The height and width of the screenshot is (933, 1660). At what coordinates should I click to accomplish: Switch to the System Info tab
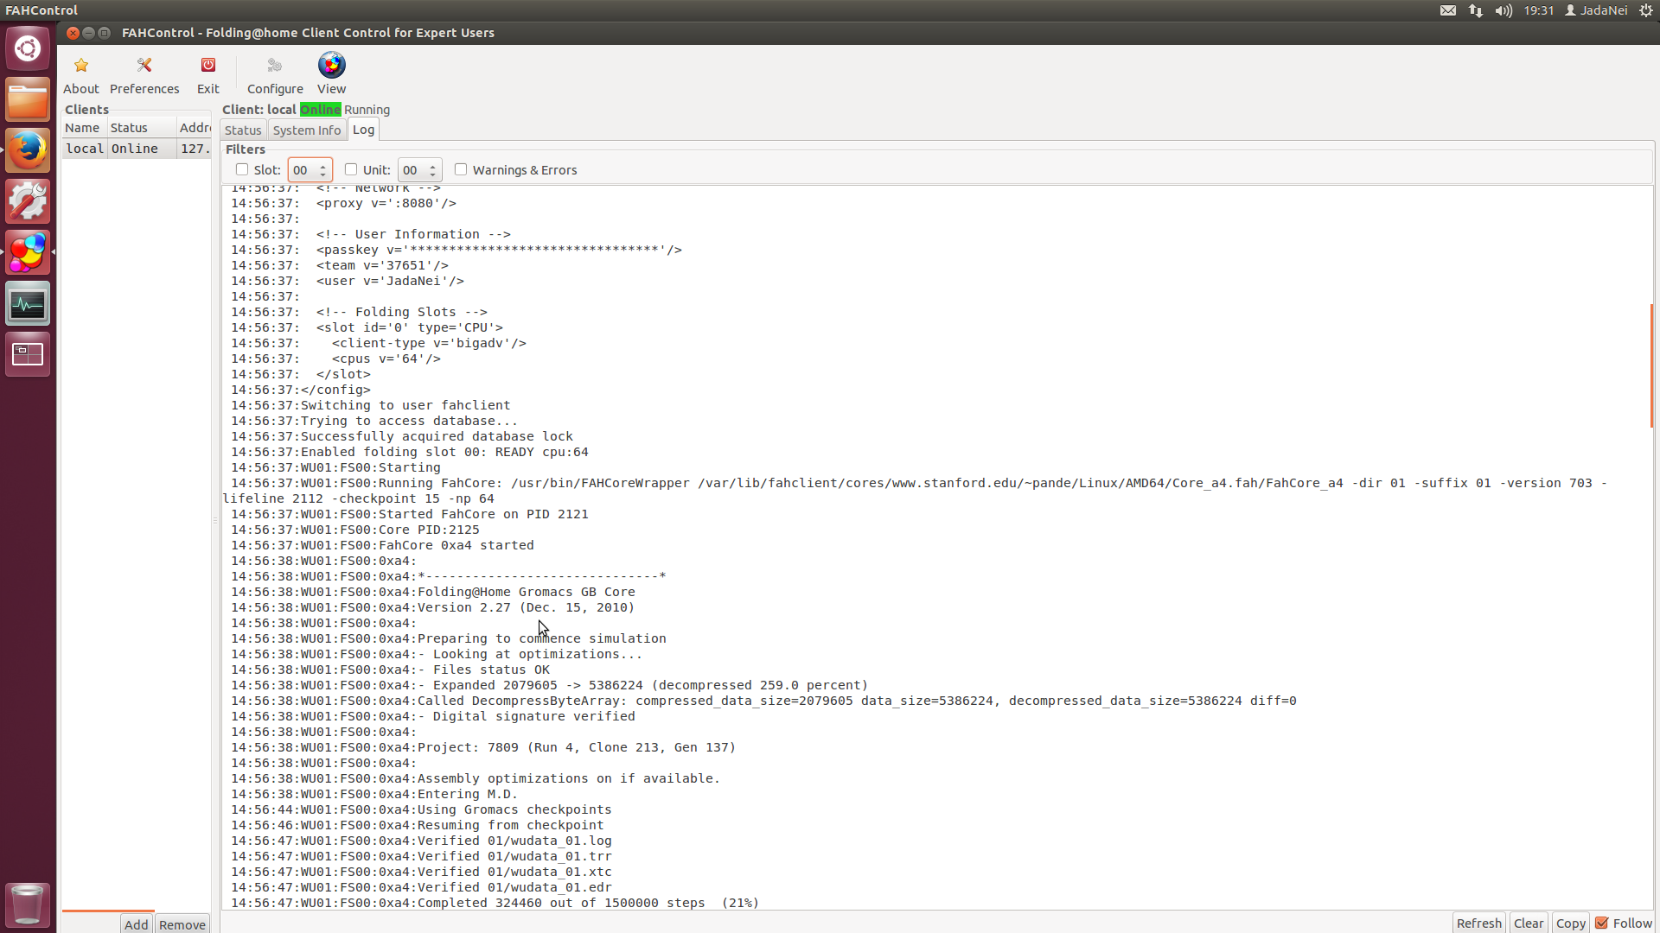click(307, 130)
